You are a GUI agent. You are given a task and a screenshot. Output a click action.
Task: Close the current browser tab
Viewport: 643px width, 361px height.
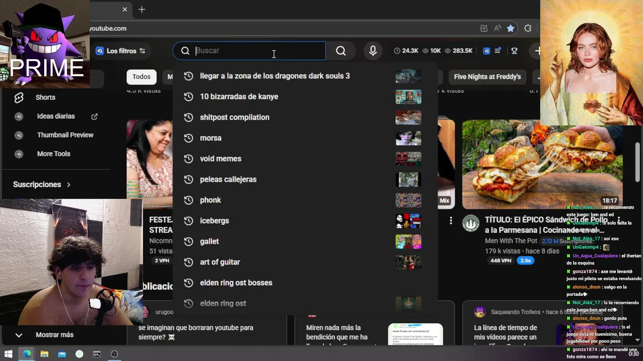[x=125, y=10]
